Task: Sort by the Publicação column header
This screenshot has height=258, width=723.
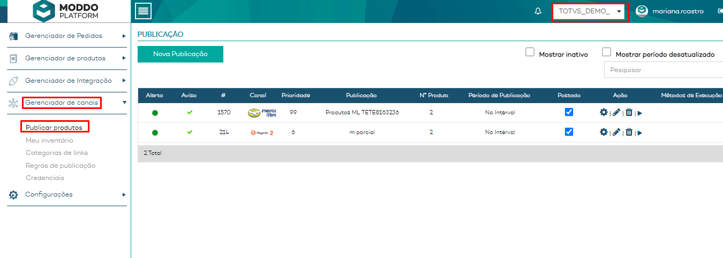Action: pos(361,95)
